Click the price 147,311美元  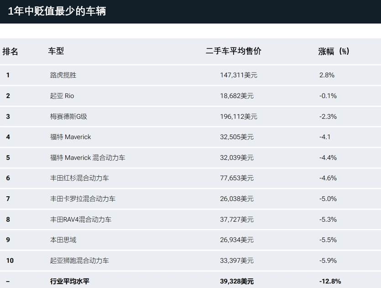(x=239, y=75)
